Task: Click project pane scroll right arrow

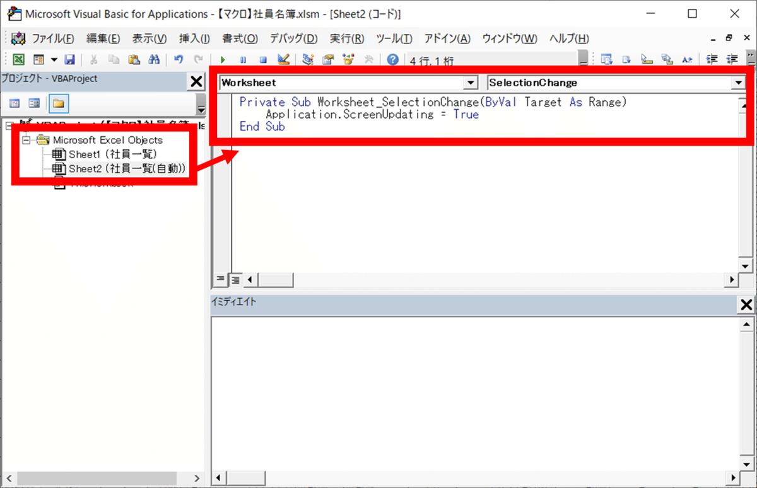Action: (196, 479)
